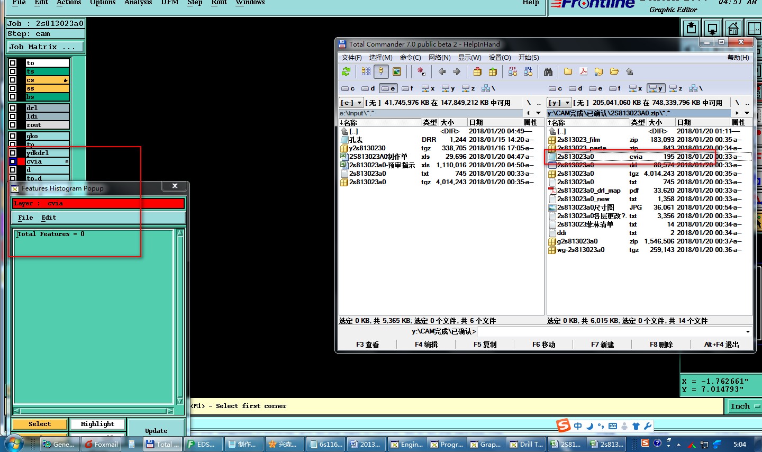Viewport: 762px width, 452px height.
Task: Click the refresh icon in Total Commander toolbar
Action: [346, 71]
